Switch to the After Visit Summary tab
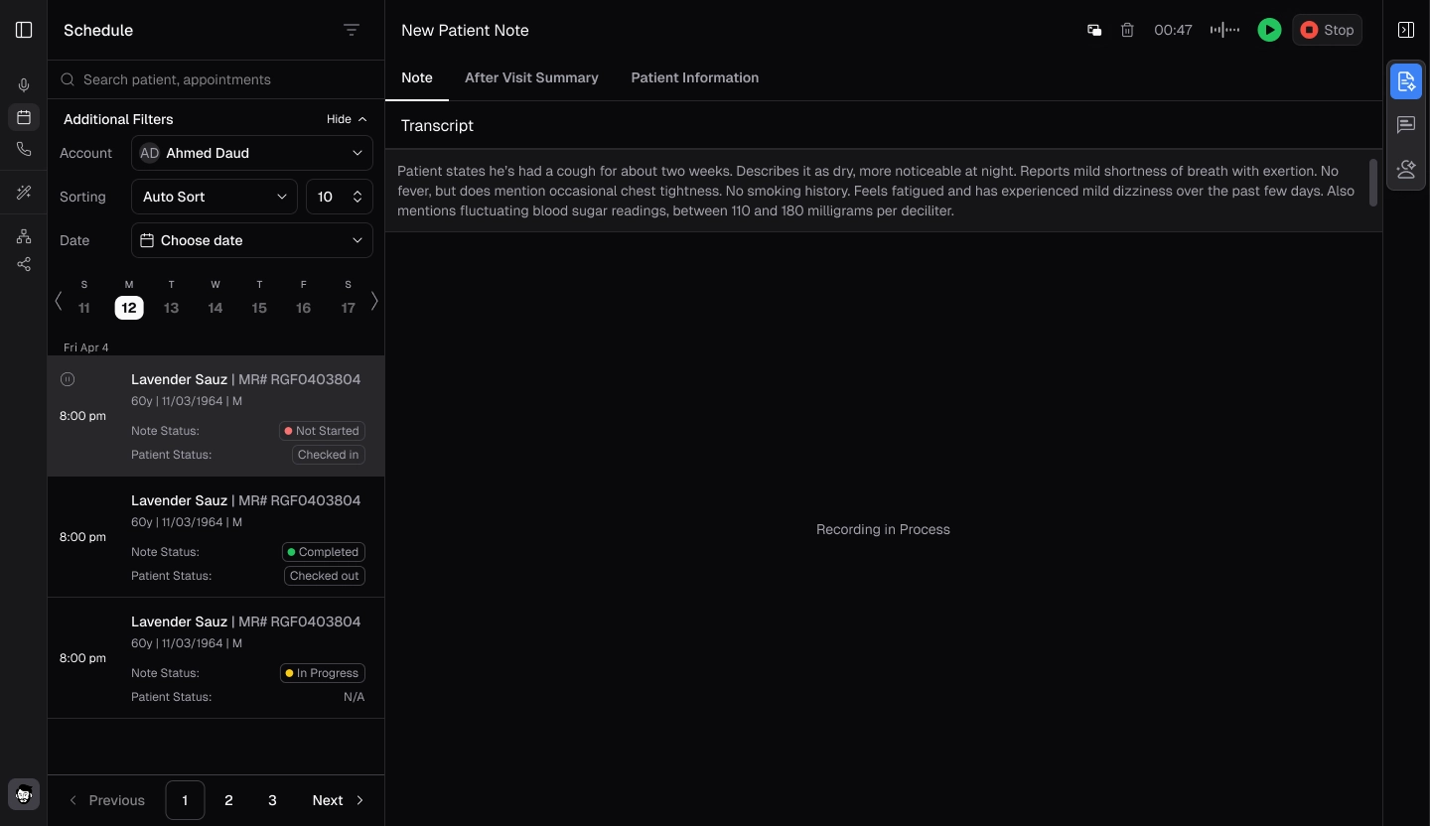The width and height of the screenshot is (1430, 826). (x=531, y=77)
